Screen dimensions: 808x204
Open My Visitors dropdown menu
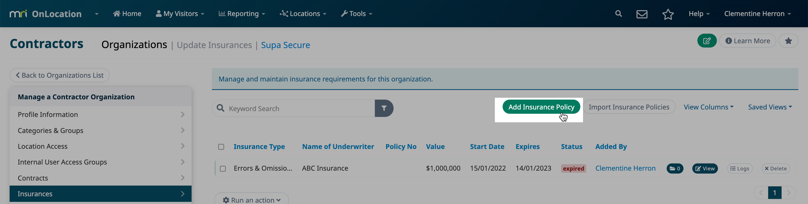click(180, 14)
